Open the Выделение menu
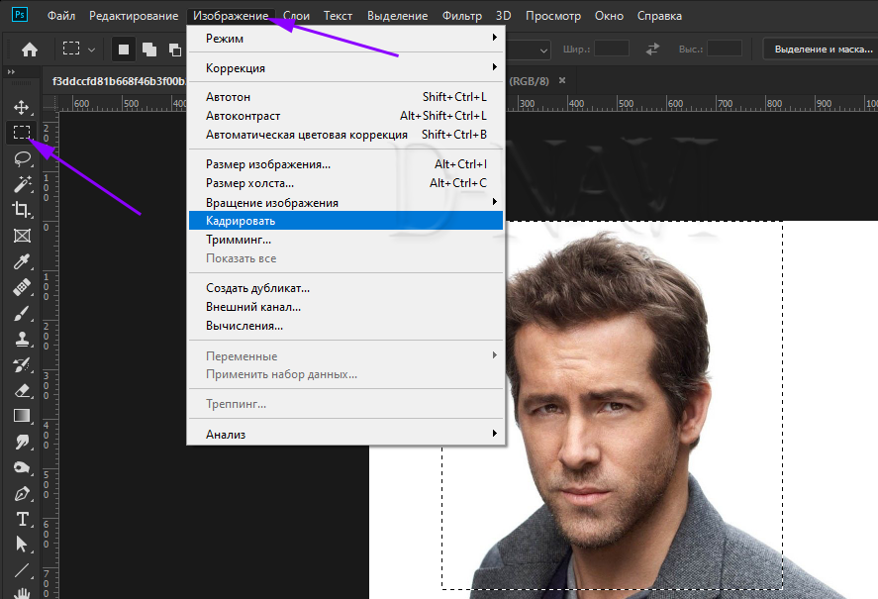Viewport: 878px width, 599px height. 398,16
